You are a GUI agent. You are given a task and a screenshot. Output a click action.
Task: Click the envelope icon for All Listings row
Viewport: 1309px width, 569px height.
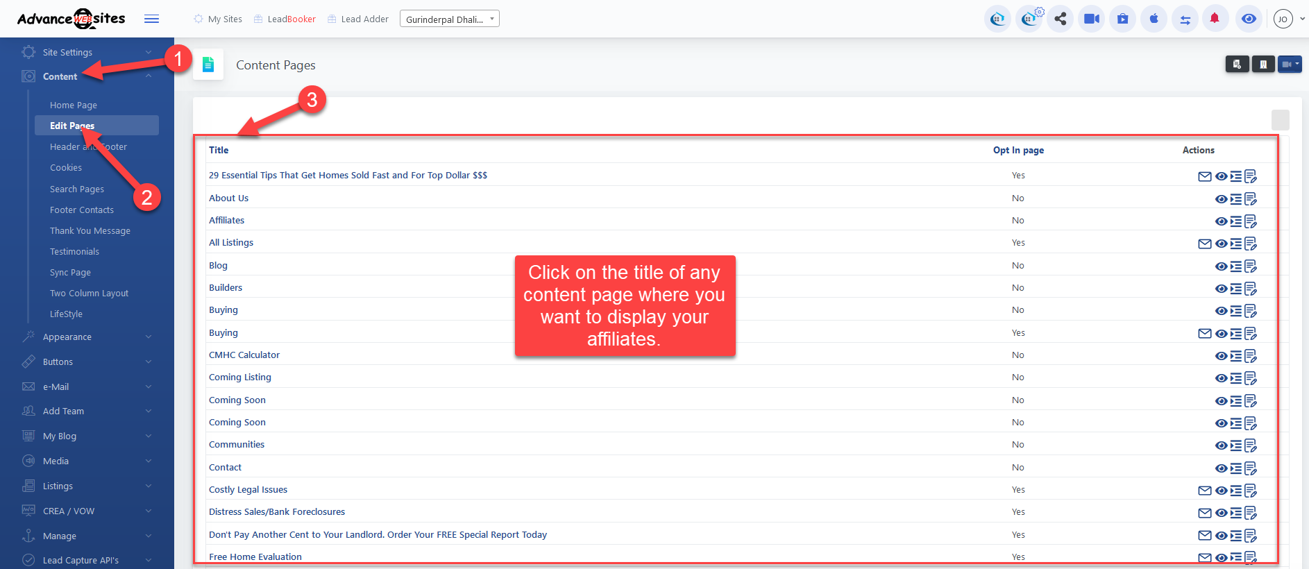point(1204,244)
